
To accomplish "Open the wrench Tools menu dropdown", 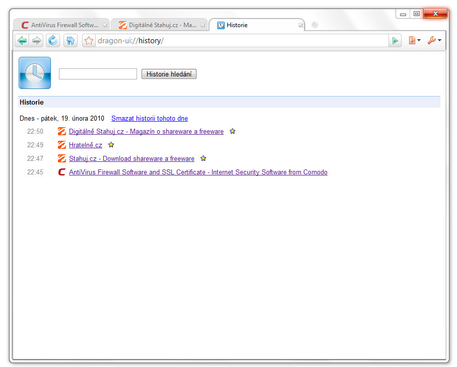I will (434, 40).
